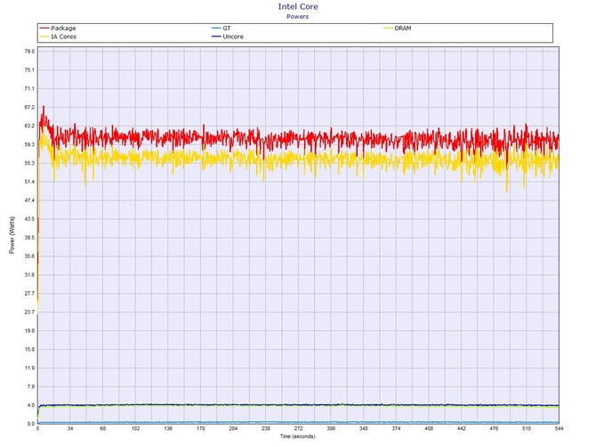Click the Power (Watts) axis label
596x447 pixels.
click(12, 235)
